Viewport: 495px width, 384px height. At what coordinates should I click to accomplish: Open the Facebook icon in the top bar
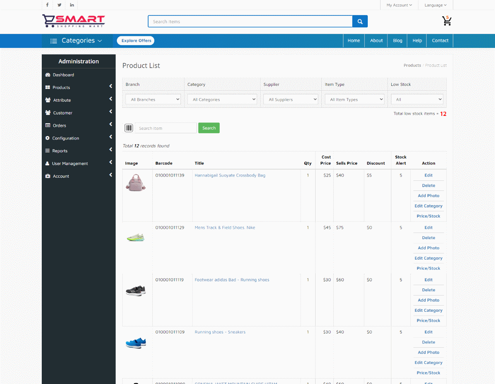point(47,5)
